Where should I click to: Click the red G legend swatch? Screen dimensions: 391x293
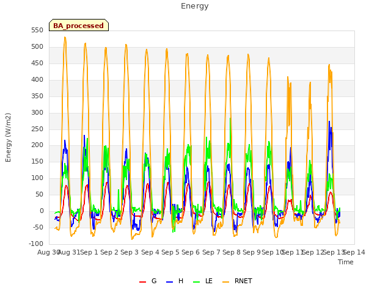(142, 281)
